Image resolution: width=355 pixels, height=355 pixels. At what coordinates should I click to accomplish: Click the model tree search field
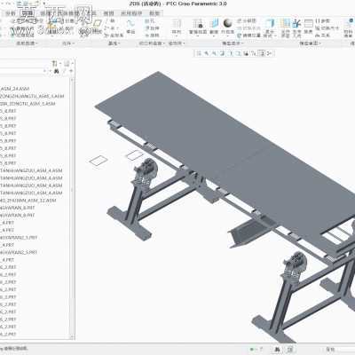tap(22, 71)
